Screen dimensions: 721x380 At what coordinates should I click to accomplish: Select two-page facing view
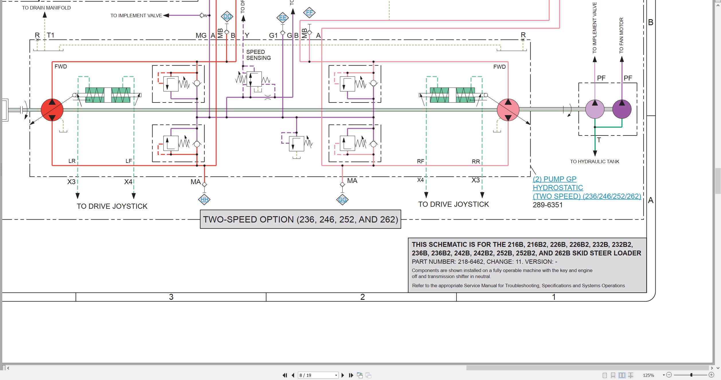point(622,375)
